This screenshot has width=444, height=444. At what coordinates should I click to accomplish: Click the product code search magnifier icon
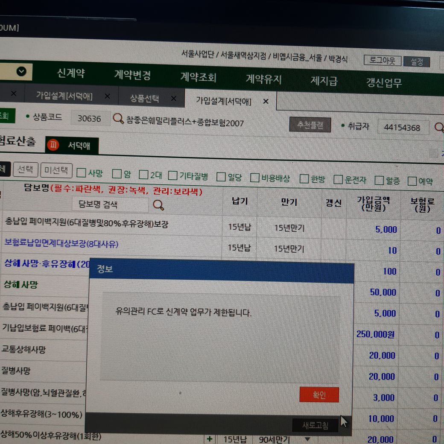tap(118, 118)
